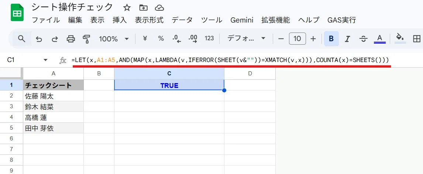Select row 3 header
Viewport: 423px width, 174px height.
click(11, 106)
